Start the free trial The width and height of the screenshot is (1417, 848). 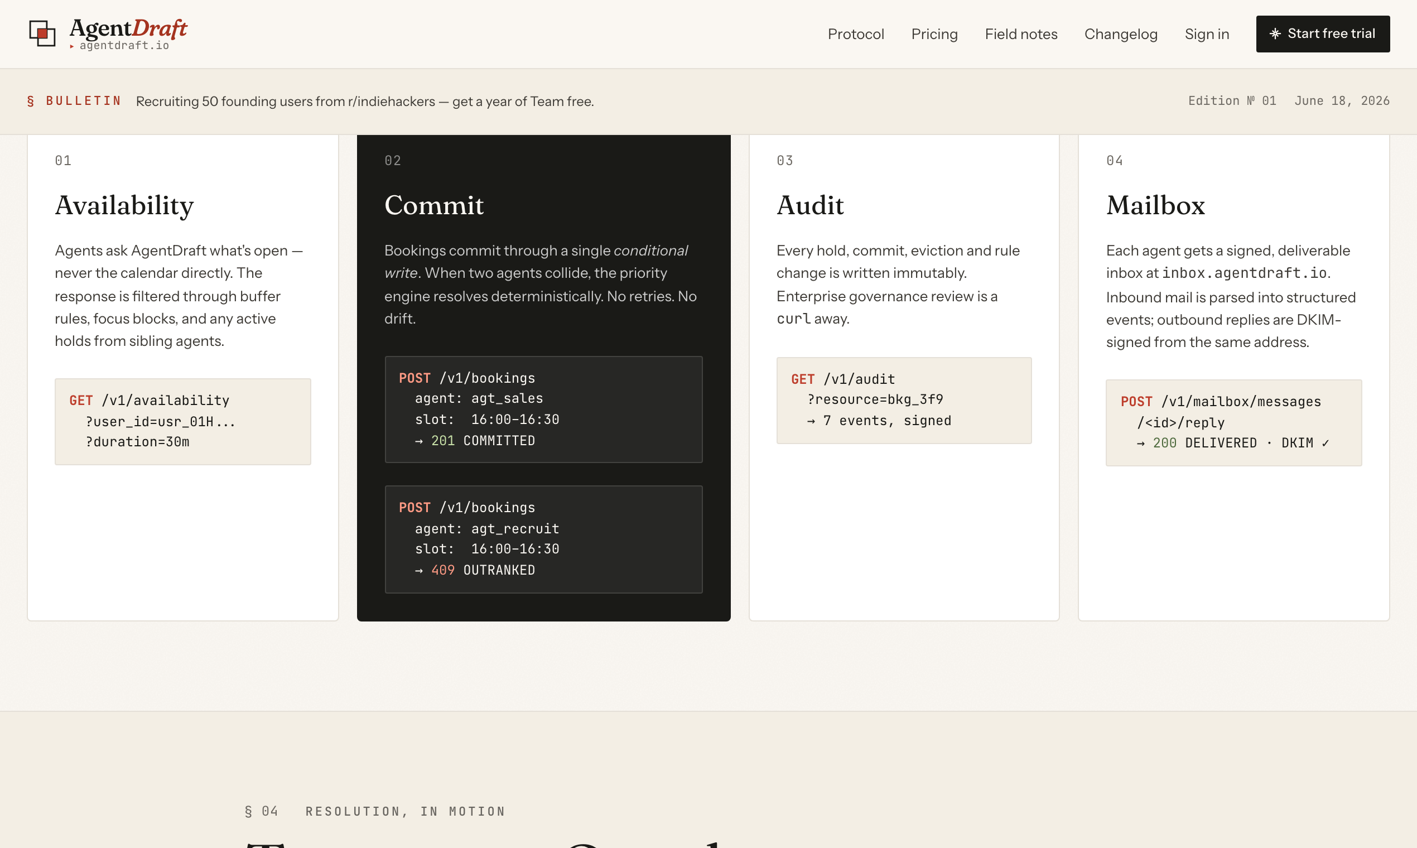click(1323, 33)
